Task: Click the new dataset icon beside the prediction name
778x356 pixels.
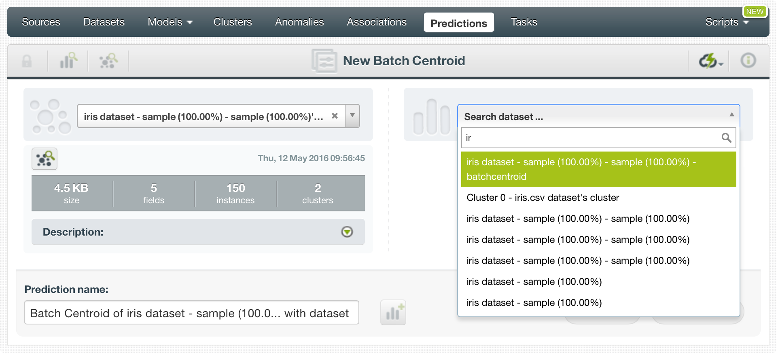Action: [393, 312]
